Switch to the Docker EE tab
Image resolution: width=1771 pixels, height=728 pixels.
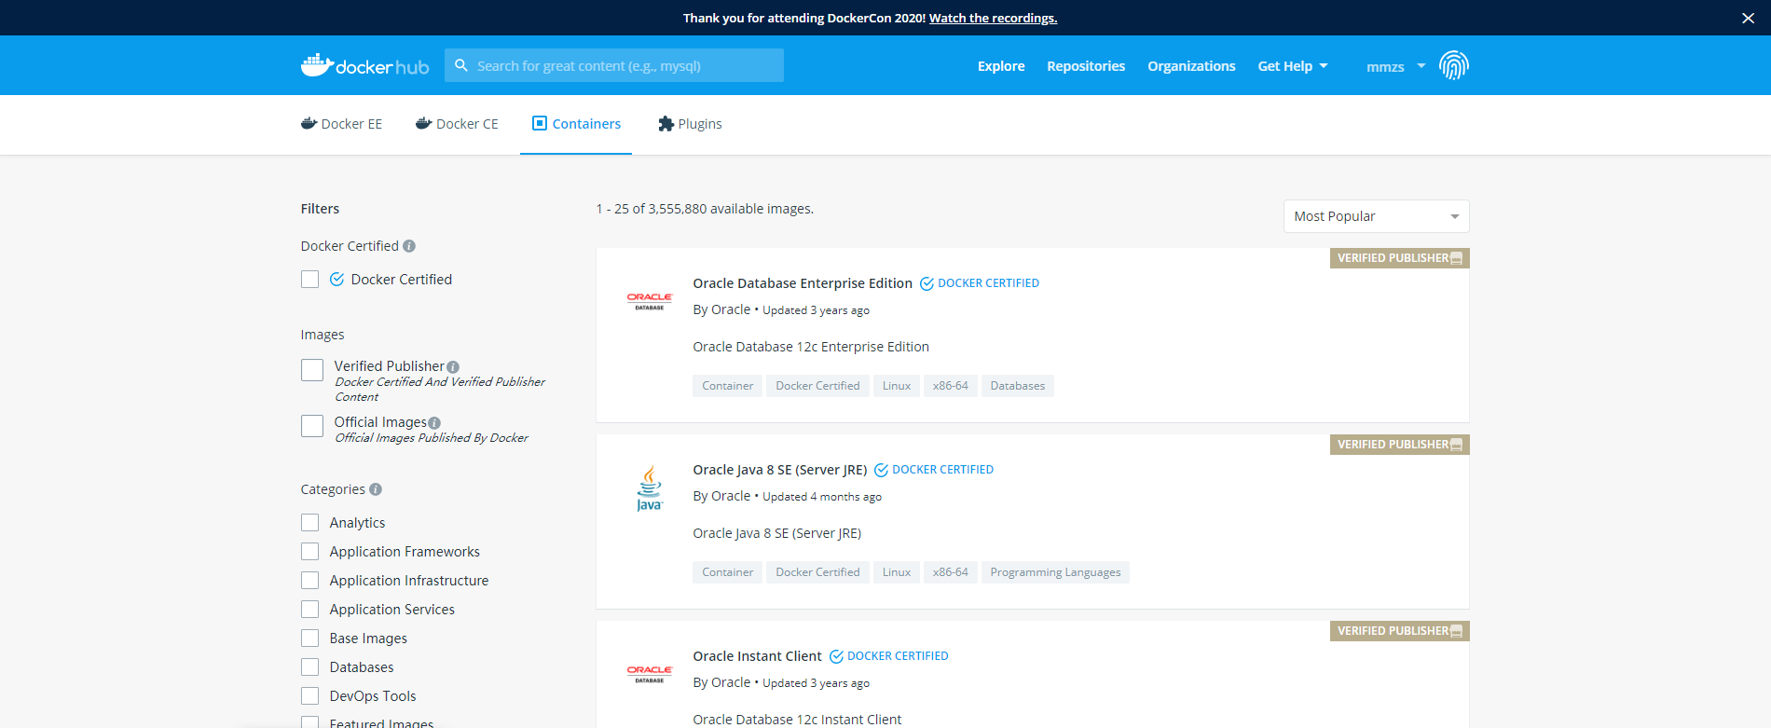tap(341, 124)
